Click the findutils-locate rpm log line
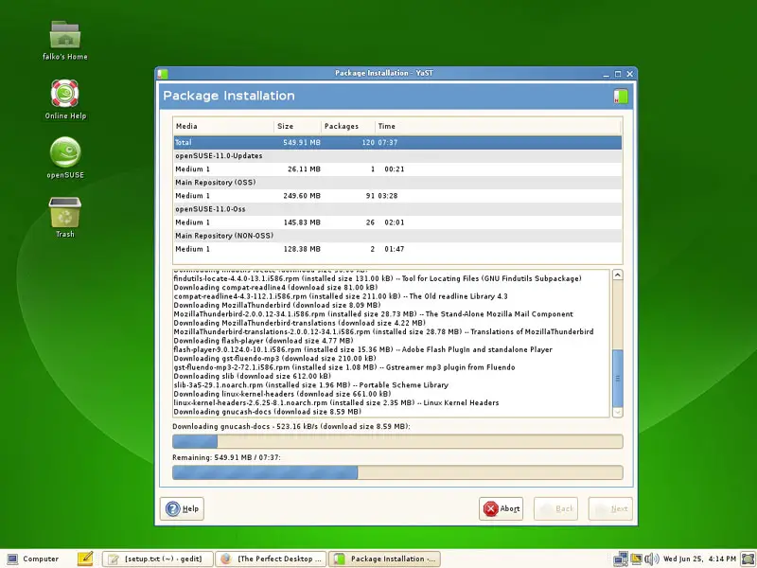 click(x=378, y=278)
